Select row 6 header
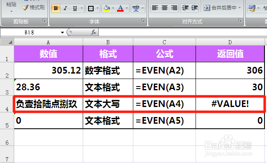267x163 pixels. [7, 137]
